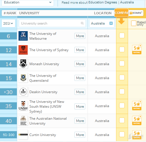Image resolution: width=146 pixels, height=142 pixels.
Task: Check compare box for University of Queensland
Action: pyautogui.click(x=122, y=77)
